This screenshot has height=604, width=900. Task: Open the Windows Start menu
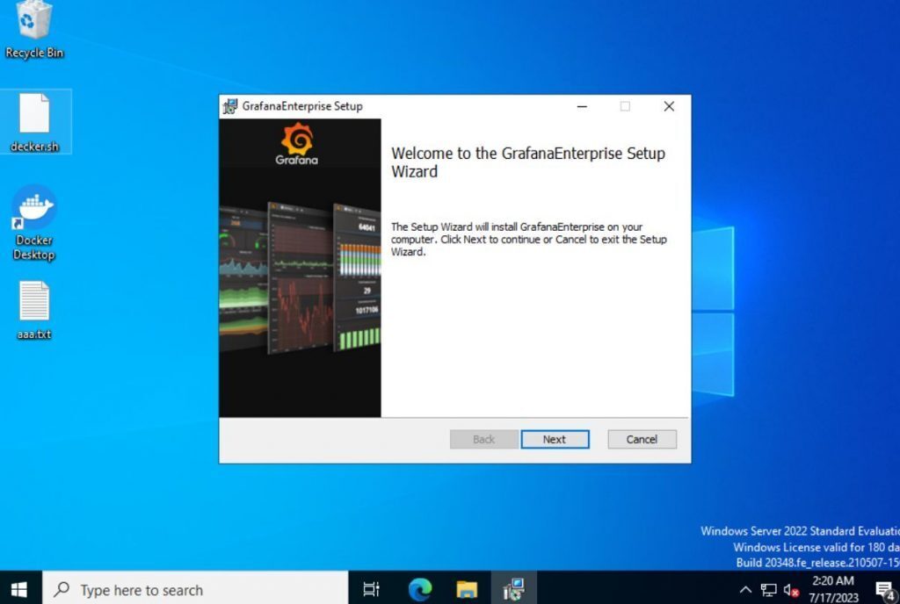click(18, 588)
